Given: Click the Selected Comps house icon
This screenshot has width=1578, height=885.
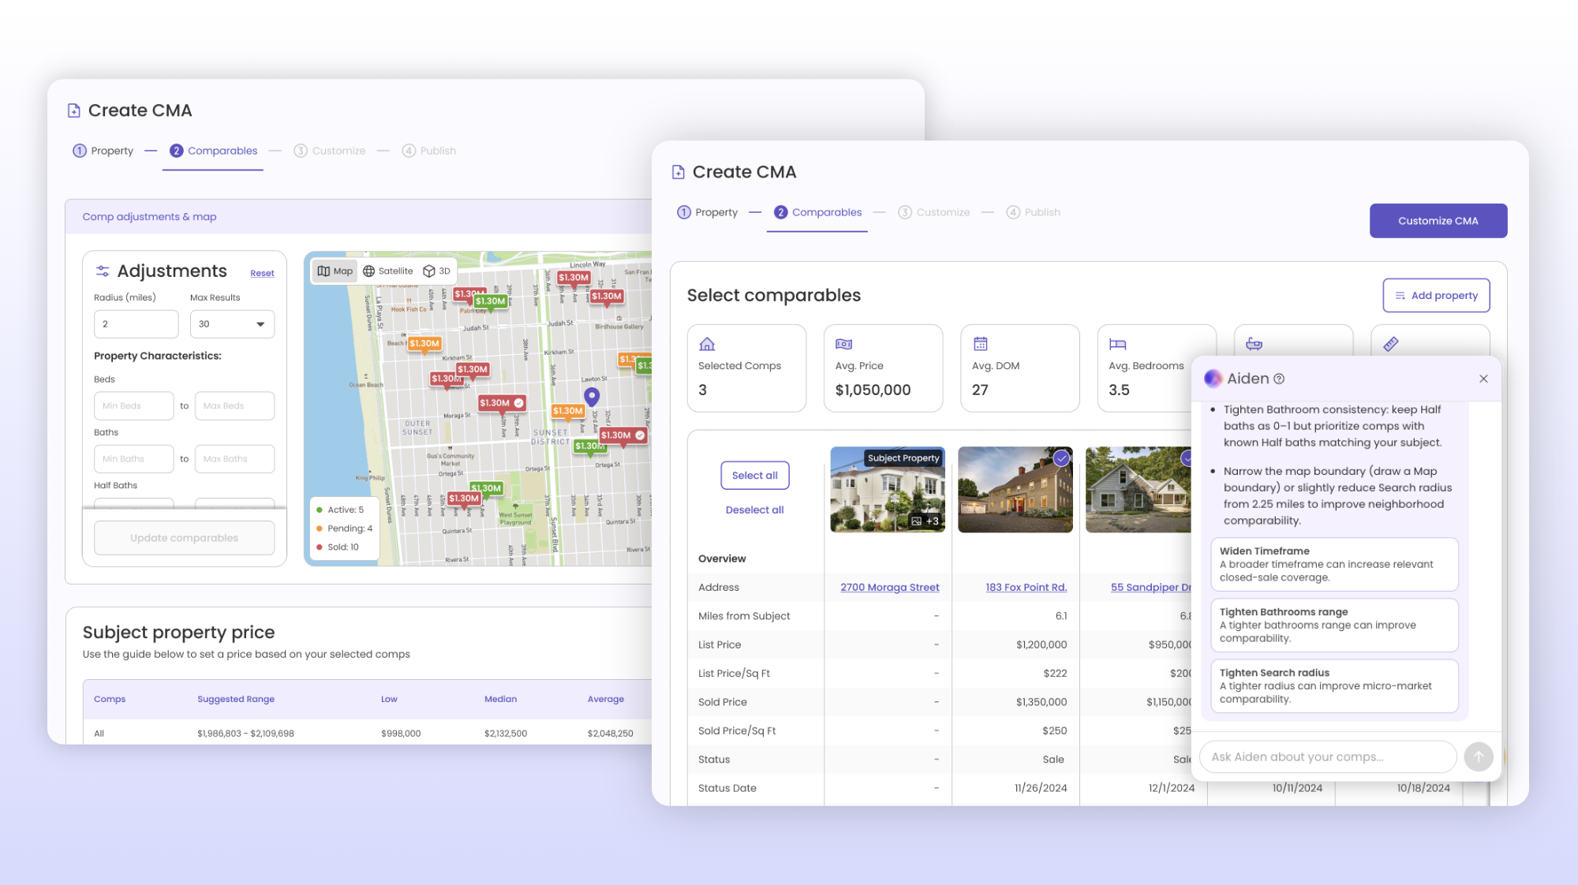Looking at the screenshot, I should [707, 344].
